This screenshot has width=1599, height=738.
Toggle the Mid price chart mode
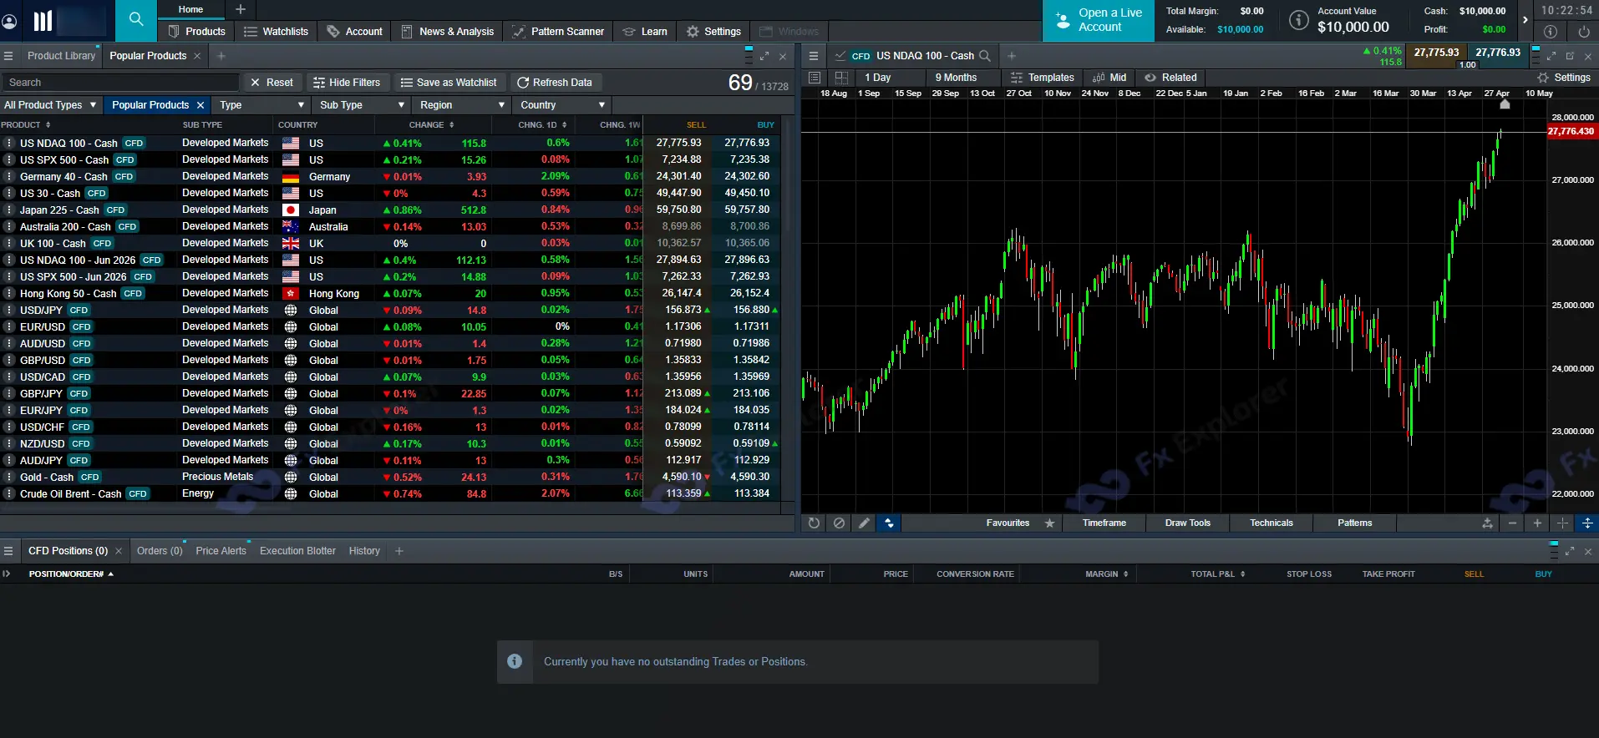[1109, 78]
